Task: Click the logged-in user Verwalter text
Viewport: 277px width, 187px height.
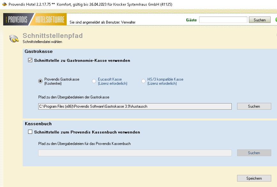Action: click(102, 22)
